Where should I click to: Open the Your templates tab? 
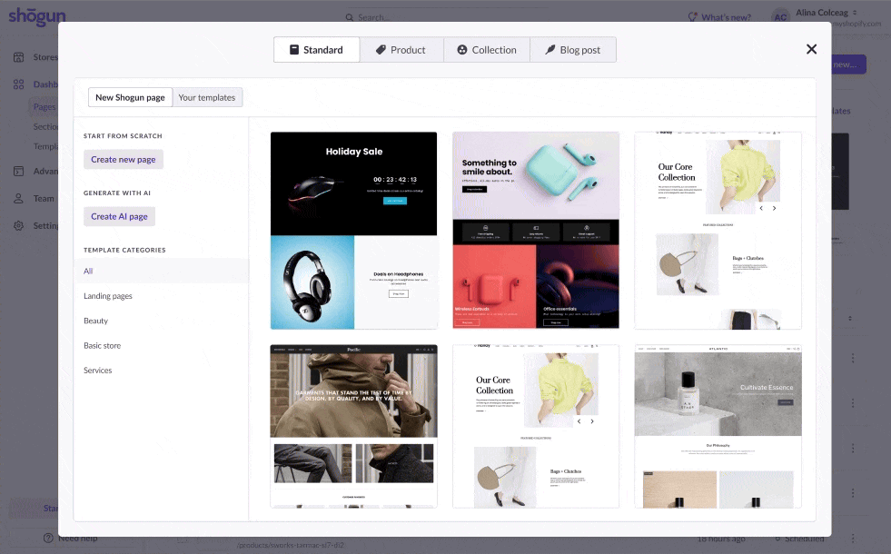[207, 97]
